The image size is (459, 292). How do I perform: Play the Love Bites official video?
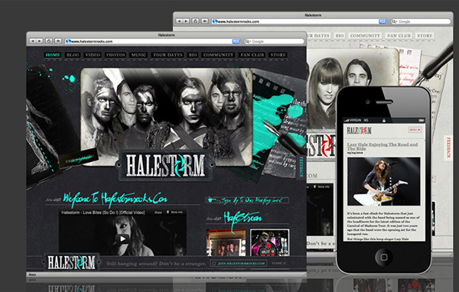[122, 238]
